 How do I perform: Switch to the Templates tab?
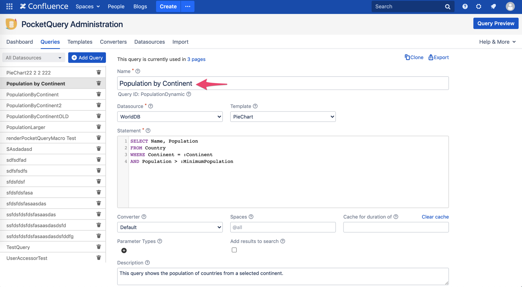(80, 42)
